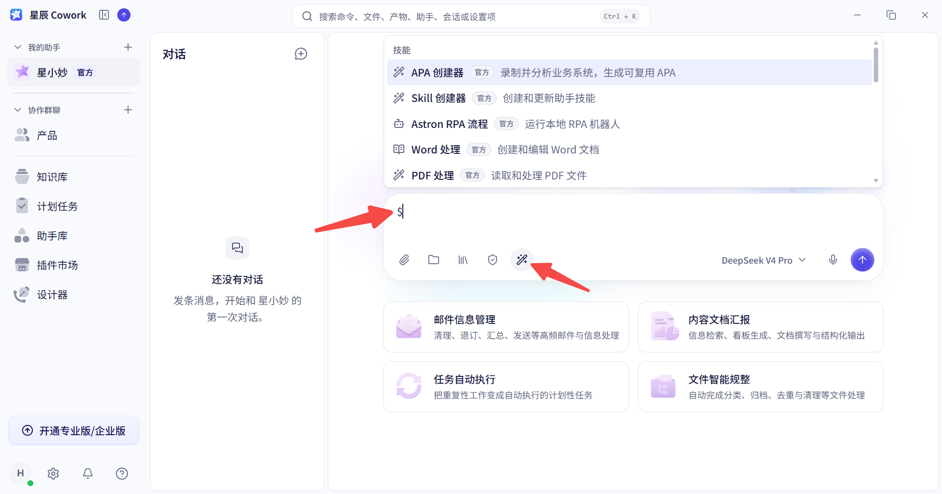Click the shield icon in input toolbar
This screenshot has height=494, width=942.
pyautogui.click(x=493, y=260)
